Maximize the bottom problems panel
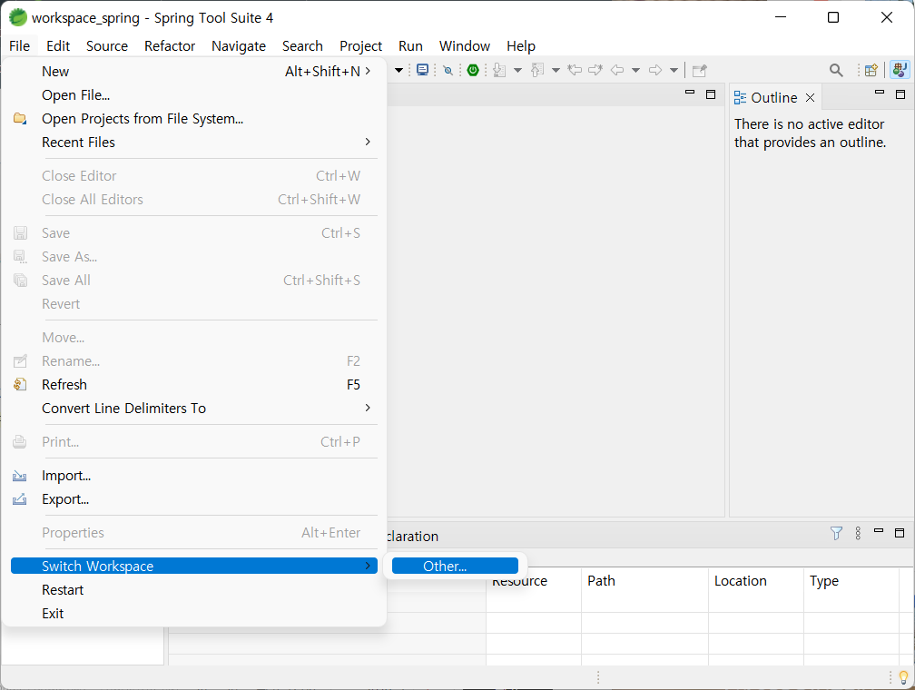The width and height of the screenshot is (915, 690). (900, 532)
